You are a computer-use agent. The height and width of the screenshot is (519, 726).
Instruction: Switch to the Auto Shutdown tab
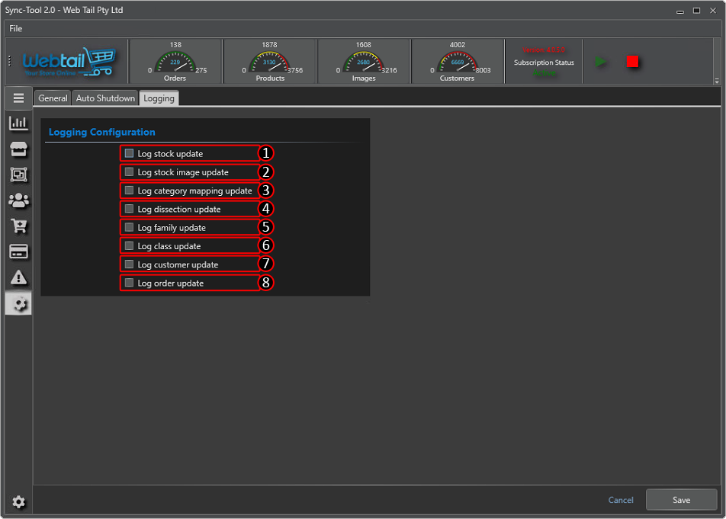click(105, 98)
